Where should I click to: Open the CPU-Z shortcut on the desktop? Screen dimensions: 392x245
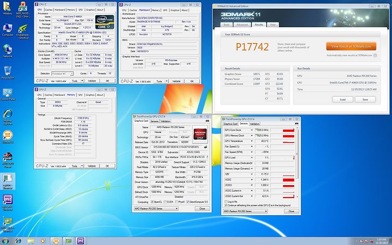[x=8, y=203]
